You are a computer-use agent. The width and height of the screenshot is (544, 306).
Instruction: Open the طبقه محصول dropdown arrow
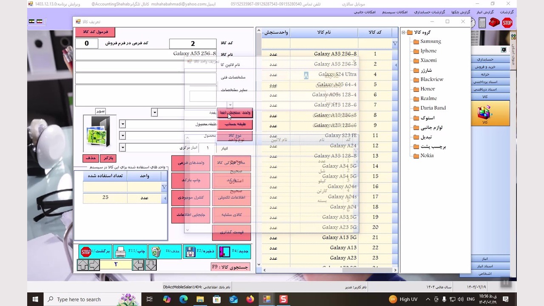click(122, 124)
